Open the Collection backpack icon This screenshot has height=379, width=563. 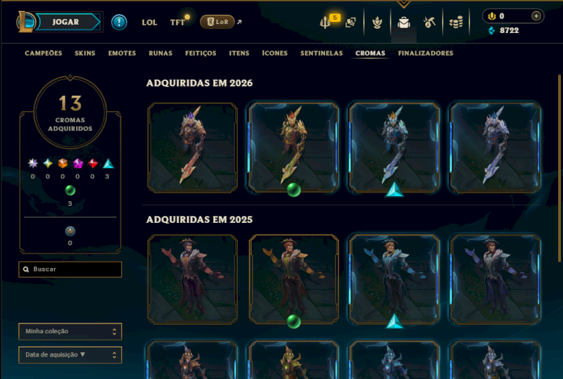click(x=403, y=23)
